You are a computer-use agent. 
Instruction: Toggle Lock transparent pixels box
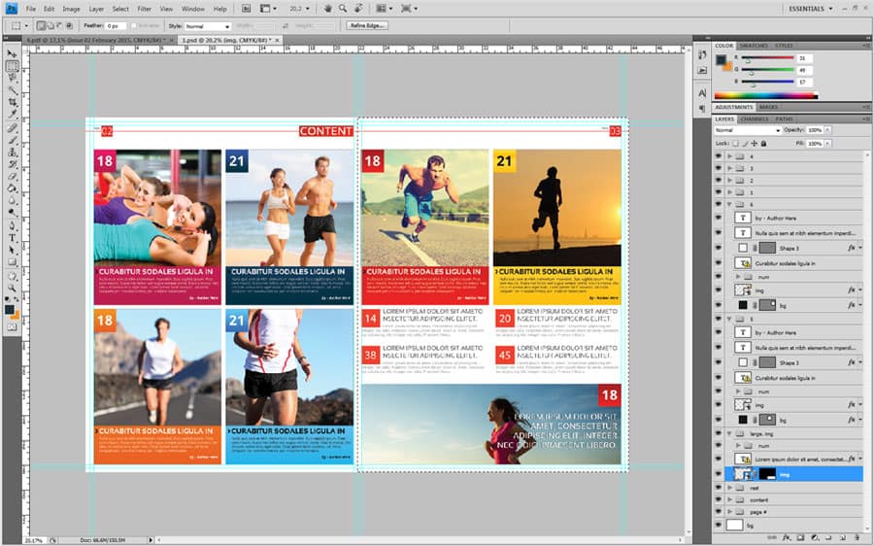point(735,144)
